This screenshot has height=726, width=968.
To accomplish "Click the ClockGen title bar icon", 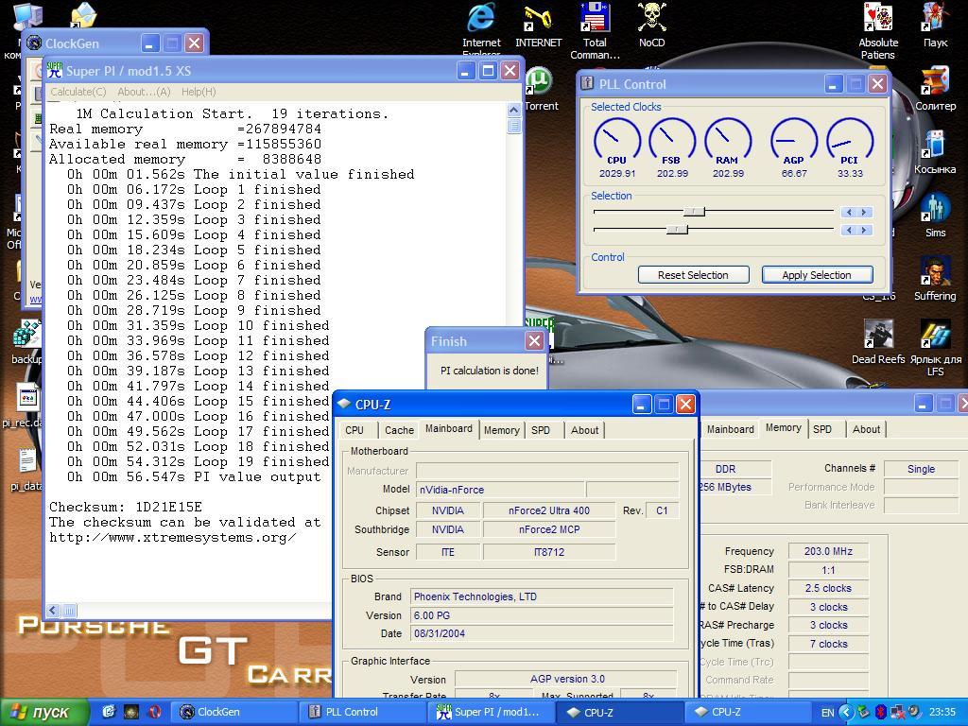I will pyautogui.click(x=35, y=43).
